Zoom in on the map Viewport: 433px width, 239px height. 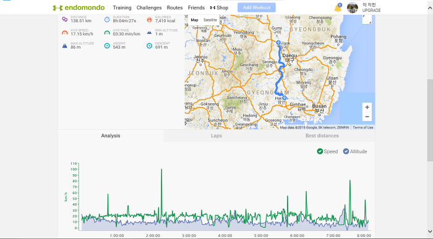click(x=367, y=107)
